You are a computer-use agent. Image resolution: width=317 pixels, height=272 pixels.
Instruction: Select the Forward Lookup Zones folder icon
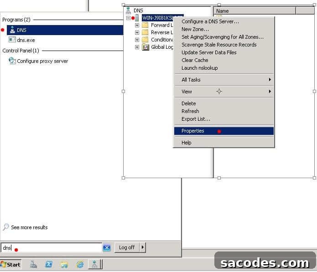(x=145, y=25)
